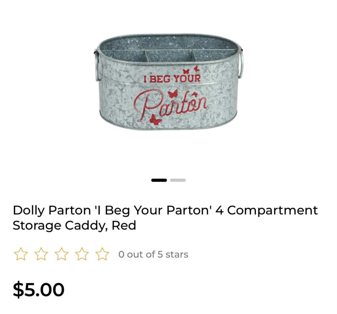Click butterflies above 'YOUR' on caddy
The image size is (337, 314).
point(191,70)
